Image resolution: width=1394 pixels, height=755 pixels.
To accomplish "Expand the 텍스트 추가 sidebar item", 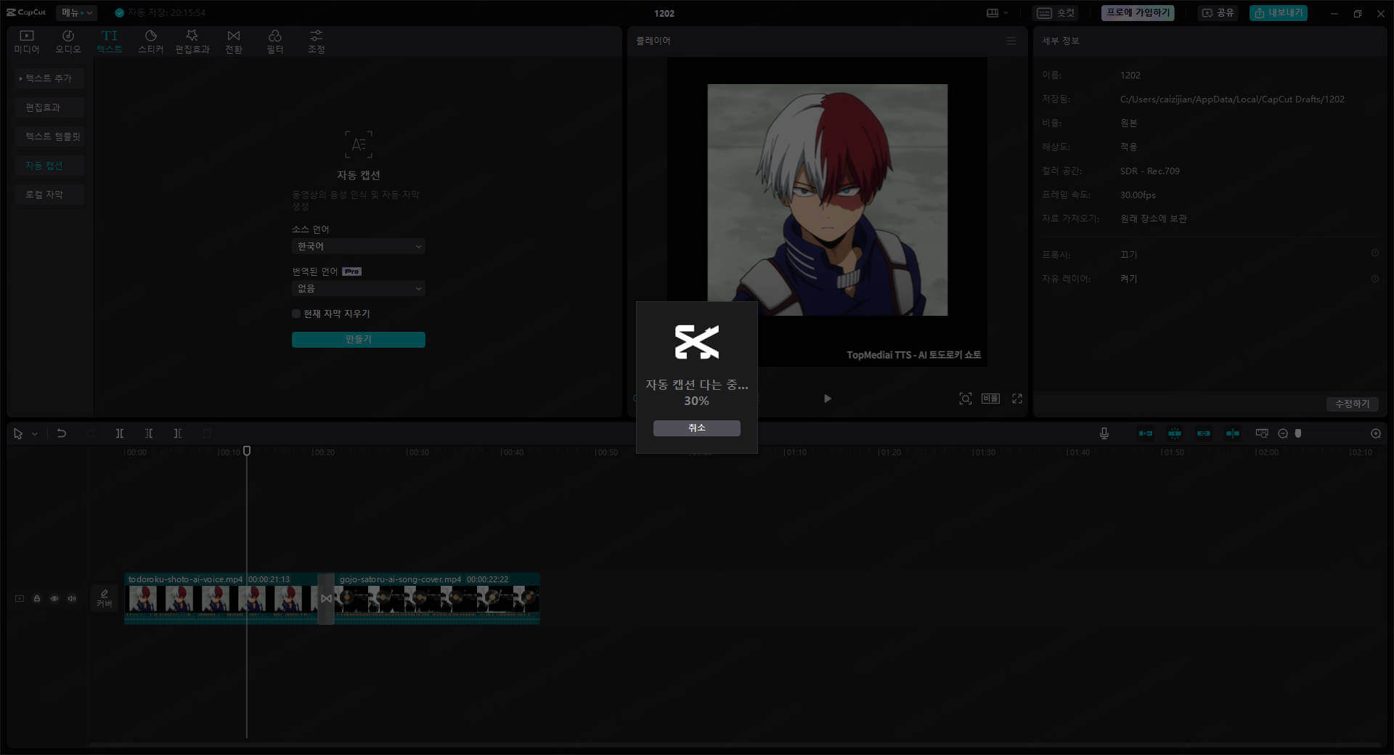I will click(49, 78).
